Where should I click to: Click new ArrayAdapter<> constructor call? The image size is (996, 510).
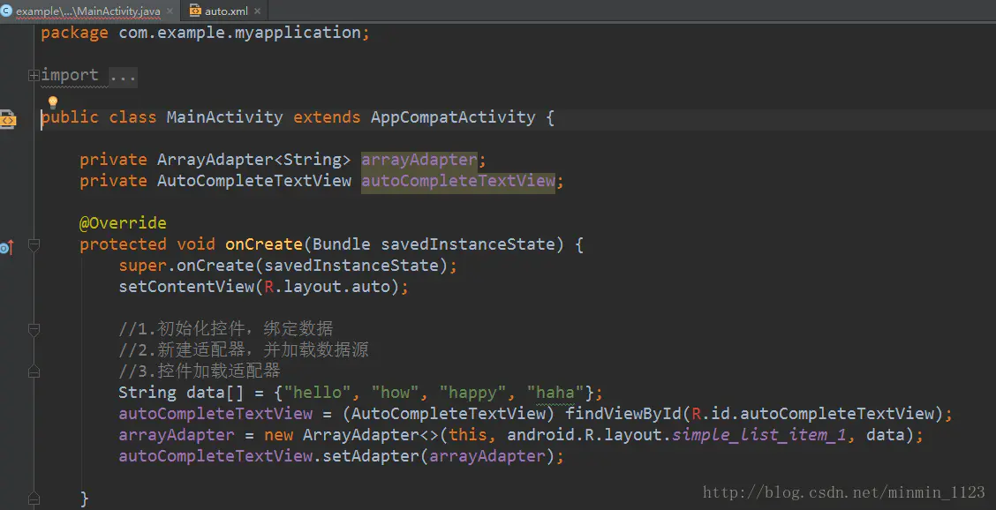[x=351, y=435]
